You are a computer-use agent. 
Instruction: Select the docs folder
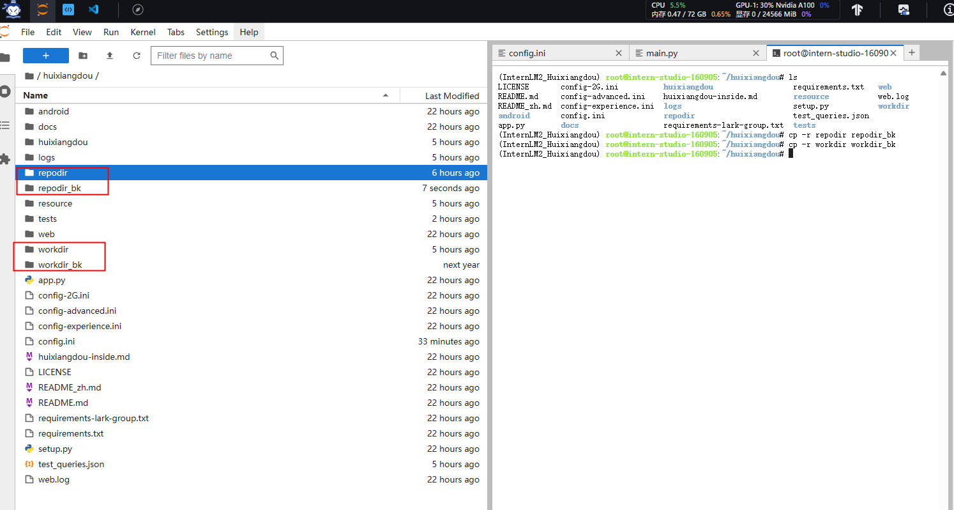tap(252, 127)
